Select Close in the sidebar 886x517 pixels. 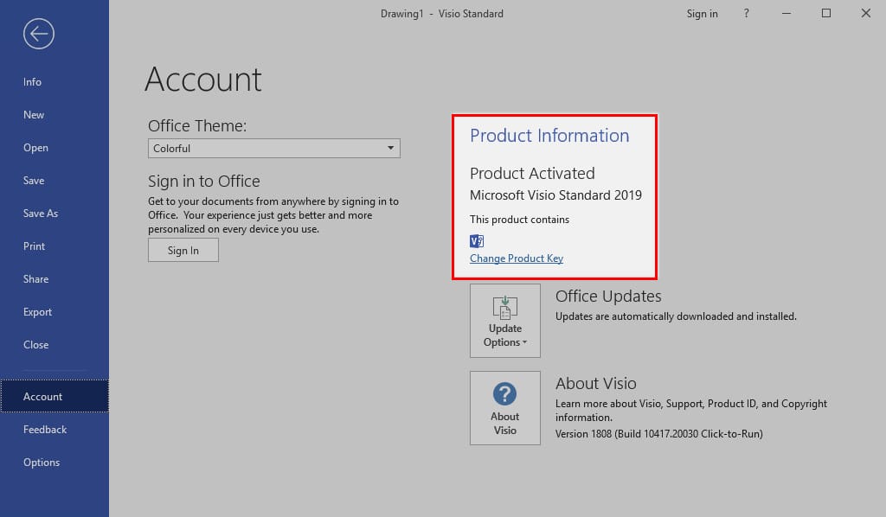click(x=55, y=345)
